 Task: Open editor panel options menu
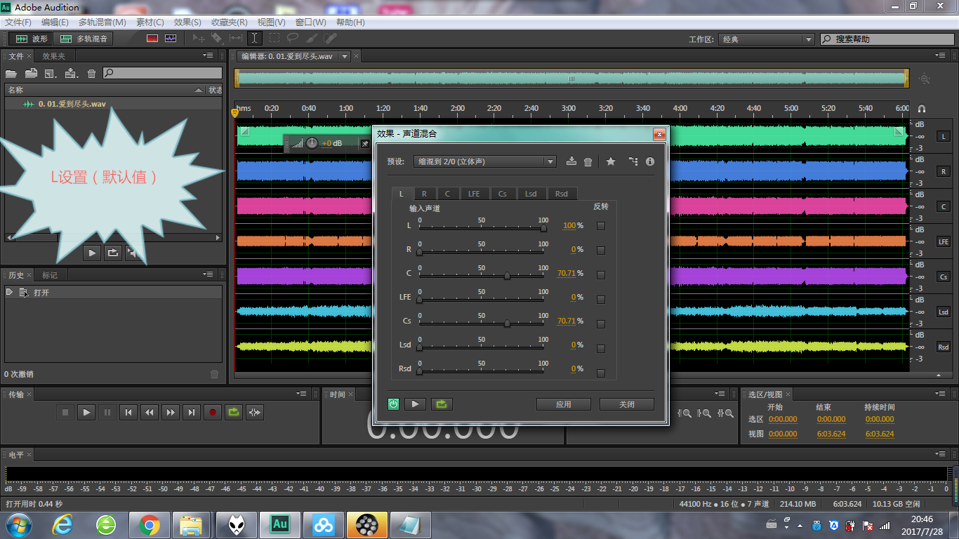pos(941,55)
